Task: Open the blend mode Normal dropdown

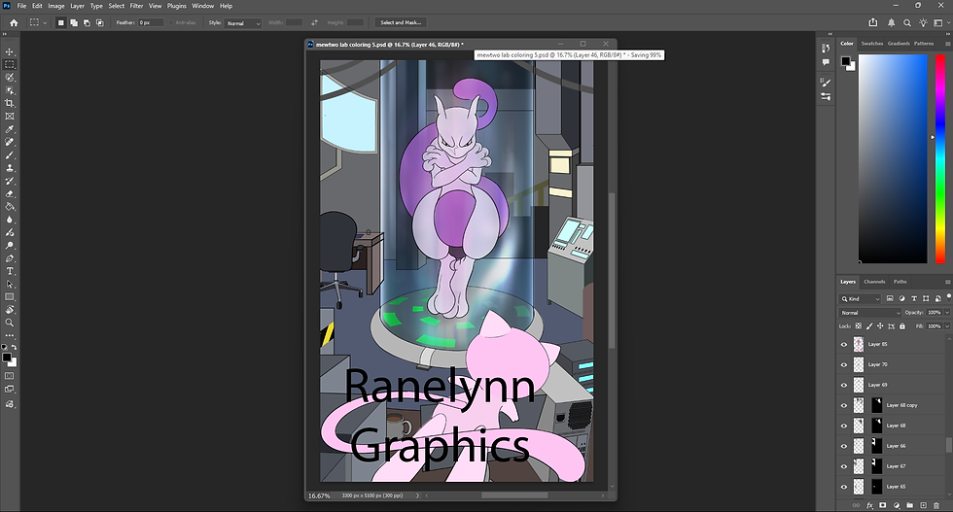Action: [x=869, y=313]
